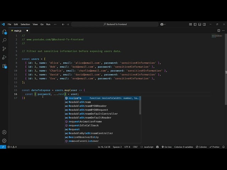Image resolution: width=227 pixels, height=170 pixels.
Task: Open Copilot dropdown chevron in title bar
Action: [165, 24]
